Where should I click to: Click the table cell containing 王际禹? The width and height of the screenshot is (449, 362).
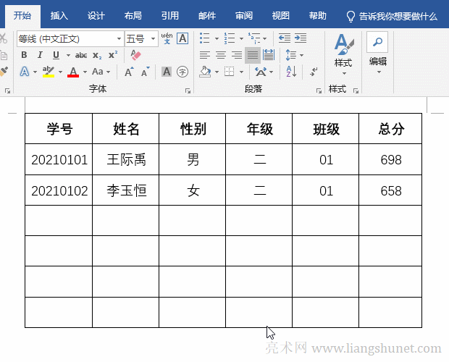pos(126,159)
